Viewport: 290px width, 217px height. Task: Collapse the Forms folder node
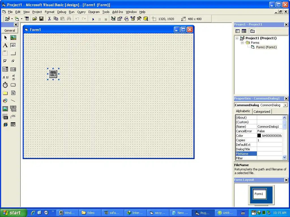(242, 43)
